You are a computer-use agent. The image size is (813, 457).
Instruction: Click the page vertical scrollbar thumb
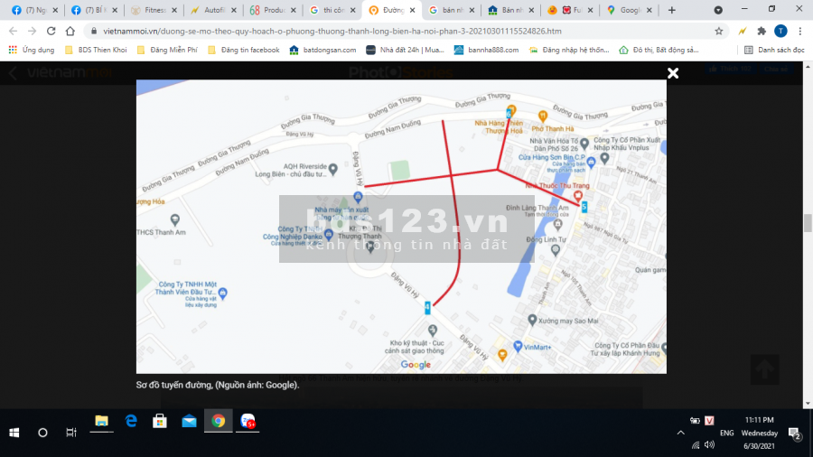click(808, 223)
